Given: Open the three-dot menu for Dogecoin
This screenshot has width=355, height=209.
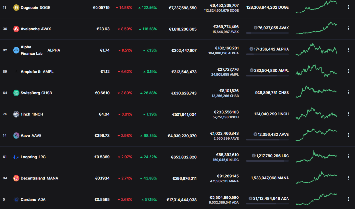Looking at the screenshot, I should click(349, 7).
